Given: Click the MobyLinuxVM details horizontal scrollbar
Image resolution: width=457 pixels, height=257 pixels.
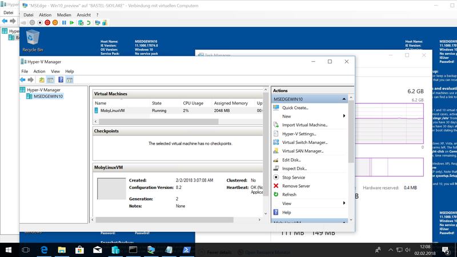Looking at the screenshot, I should tap(165, 220).
